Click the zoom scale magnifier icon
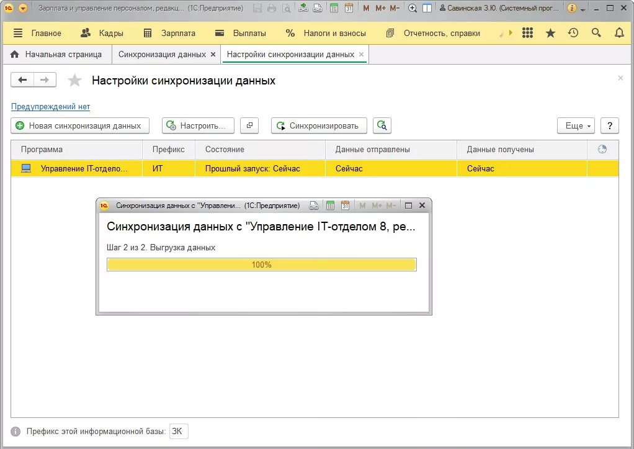The width and height of the screenshot is (634, 449). click(413, 8)
